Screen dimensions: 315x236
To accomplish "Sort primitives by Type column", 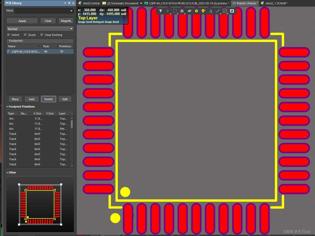I will [13, 113].
